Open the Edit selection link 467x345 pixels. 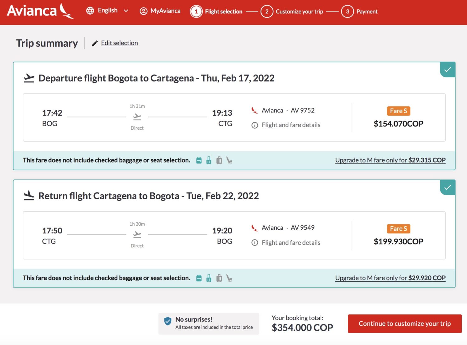pyautogui.click(x=120, y=43)
